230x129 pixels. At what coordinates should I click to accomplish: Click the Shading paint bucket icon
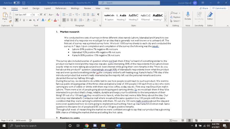tap(88, 20)
